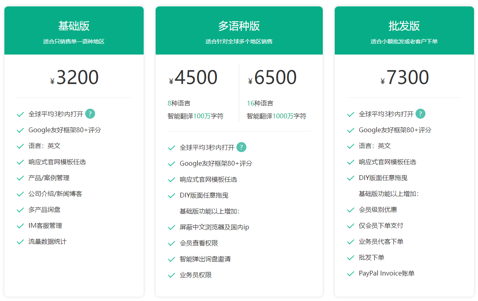This screenshot has height=301, width=478.
Task: Click the ¥3200 price
Action: click(74, 78)
